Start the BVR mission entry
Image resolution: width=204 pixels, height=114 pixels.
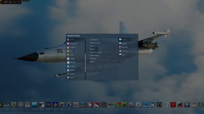[92, 62]
